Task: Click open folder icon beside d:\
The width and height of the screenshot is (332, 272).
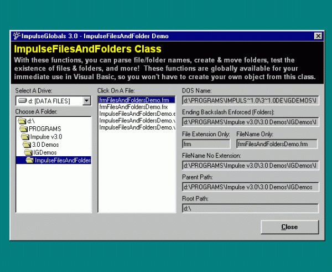Action: click(22, 121)
